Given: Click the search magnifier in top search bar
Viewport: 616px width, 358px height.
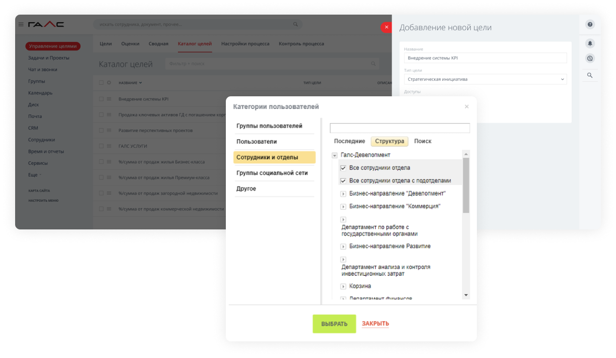Looking at the screenshot, I should 296,24.
